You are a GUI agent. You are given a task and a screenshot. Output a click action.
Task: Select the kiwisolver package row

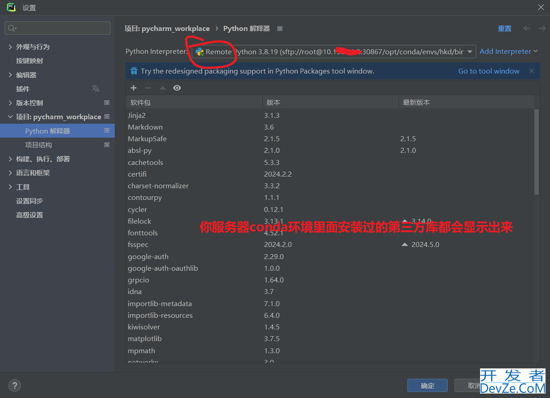click(x=330, y=327)
